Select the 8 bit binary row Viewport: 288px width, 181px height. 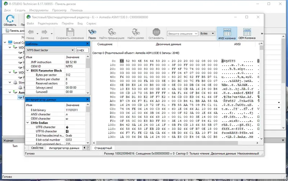pos(55,110)
